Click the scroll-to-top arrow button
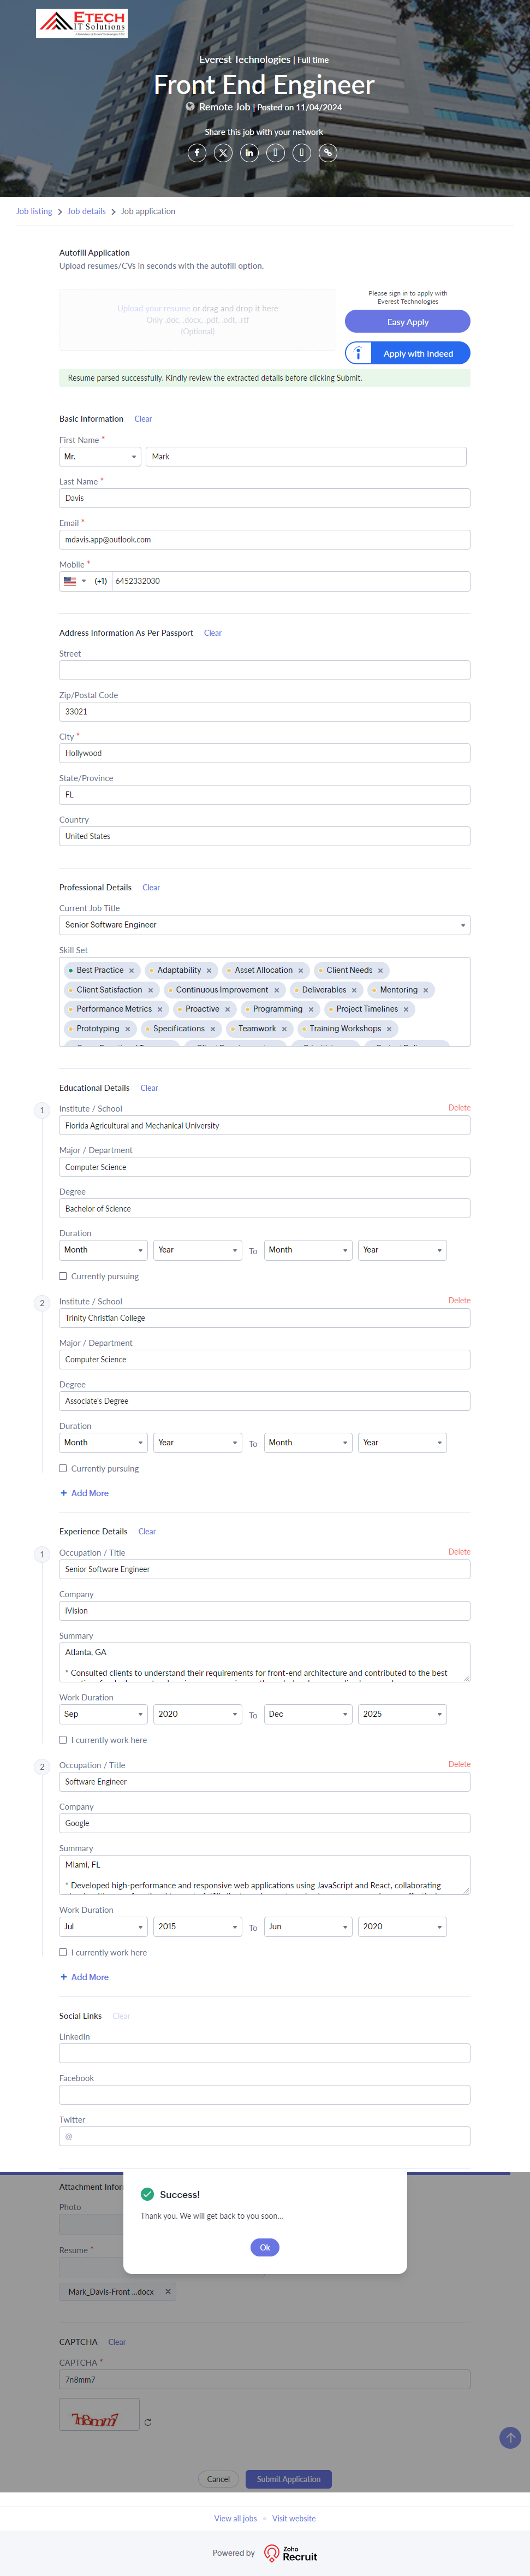The image size is (530, 2576). [510, 2437]
